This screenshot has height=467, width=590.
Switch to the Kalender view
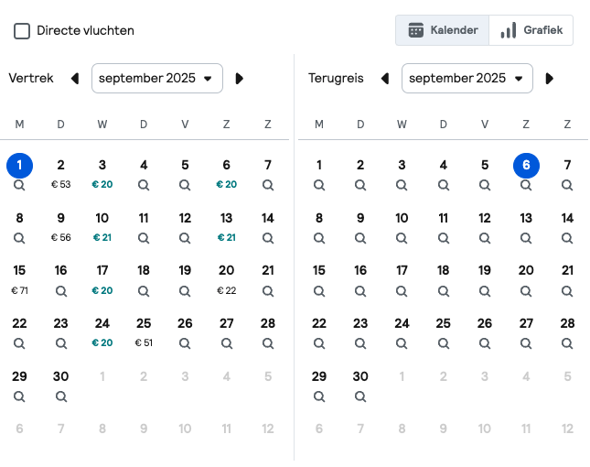[443, 30]
